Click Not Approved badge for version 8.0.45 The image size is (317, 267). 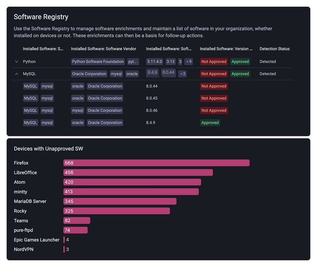[214, 98]
